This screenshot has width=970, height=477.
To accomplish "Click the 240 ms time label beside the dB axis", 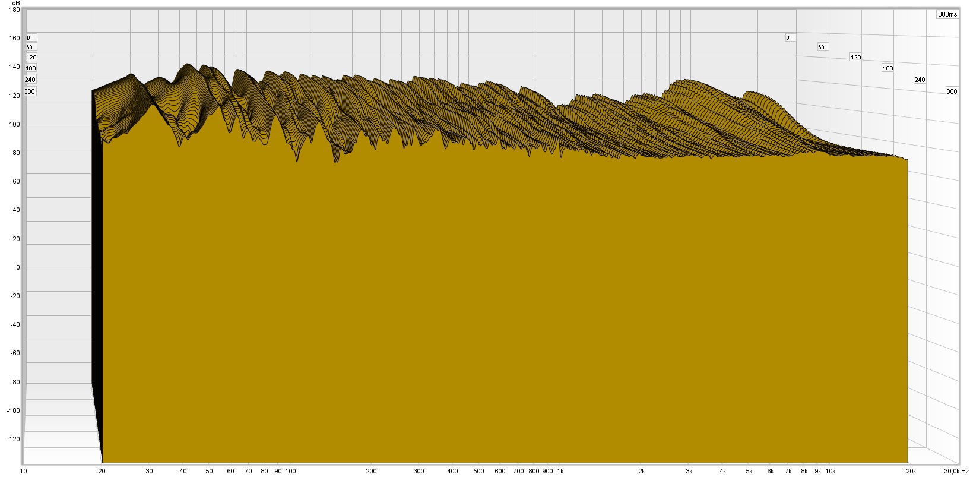I will 30,80.
